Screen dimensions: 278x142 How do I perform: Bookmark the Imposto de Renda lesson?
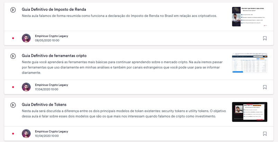[265, 38]
